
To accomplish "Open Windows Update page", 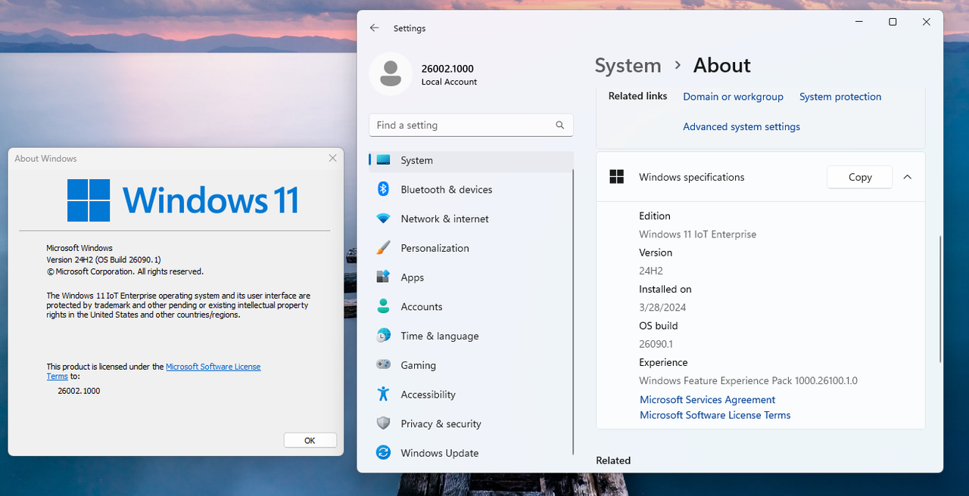I will [471, 453].
